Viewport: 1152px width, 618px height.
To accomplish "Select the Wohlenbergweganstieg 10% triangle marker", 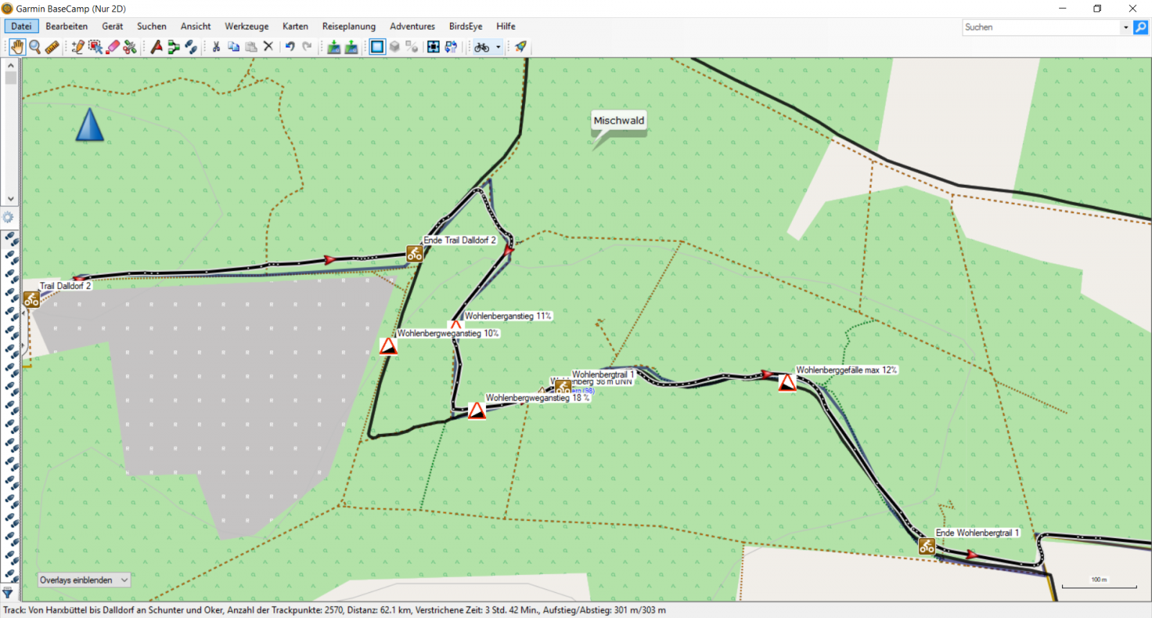I will click(x=389, y=347).
